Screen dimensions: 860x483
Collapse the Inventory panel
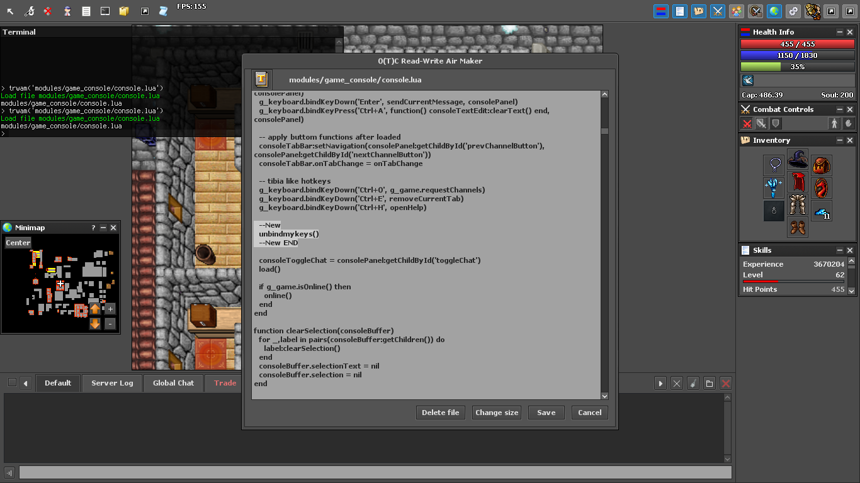click(840, 140)
